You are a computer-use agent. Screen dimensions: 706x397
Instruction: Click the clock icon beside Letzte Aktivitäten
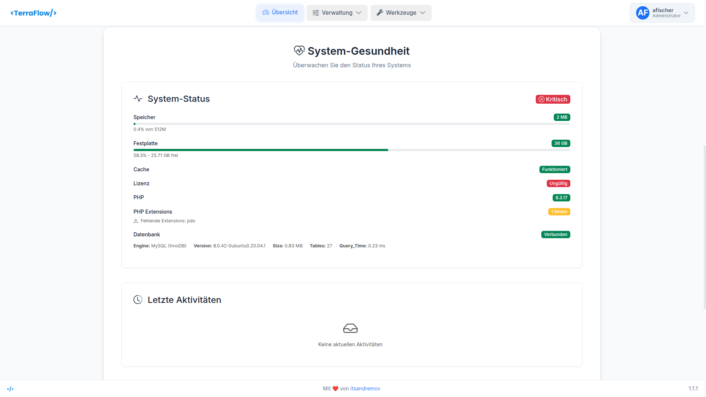tap(138, 300)
